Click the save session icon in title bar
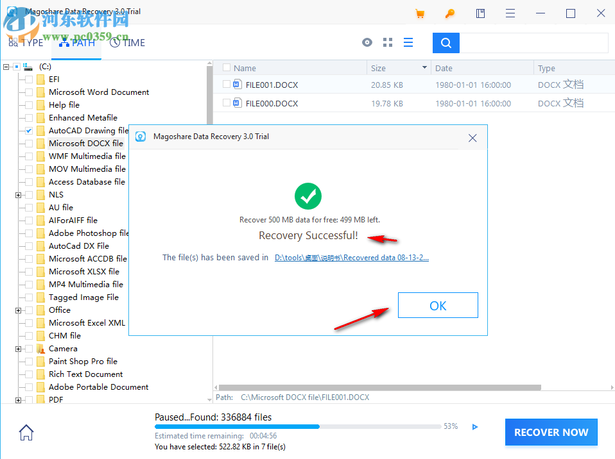The image size is (615, 459). [x=480, y=13]
